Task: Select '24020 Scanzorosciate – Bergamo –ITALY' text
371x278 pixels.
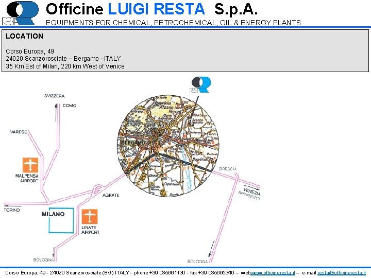Action: pos(63,58)
